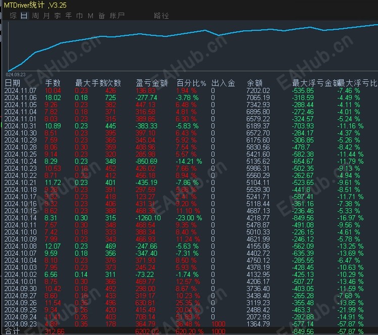
Task: Click the 024.09.23 chart date label
Action: 16,75
